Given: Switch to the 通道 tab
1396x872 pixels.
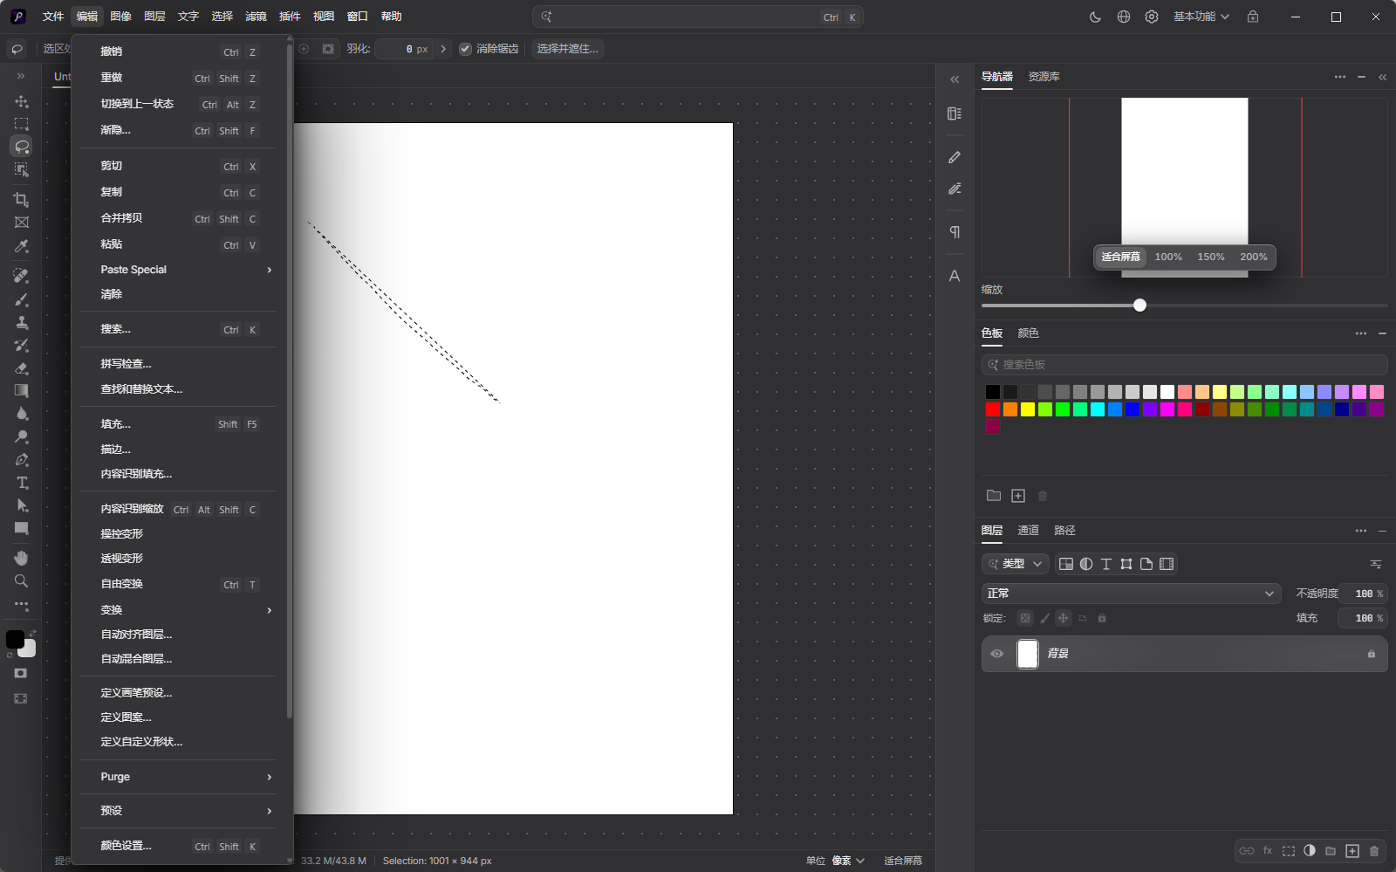Looking at the screenshot, I should (1029, 531).
